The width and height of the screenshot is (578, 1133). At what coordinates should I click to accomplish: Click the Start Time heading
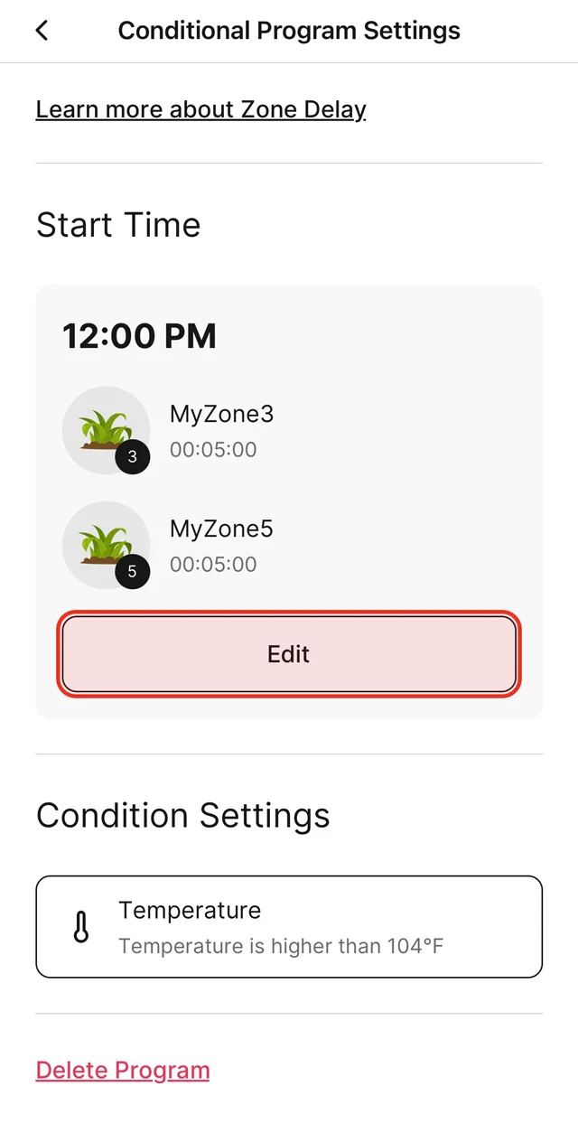(x=118, y=225)
